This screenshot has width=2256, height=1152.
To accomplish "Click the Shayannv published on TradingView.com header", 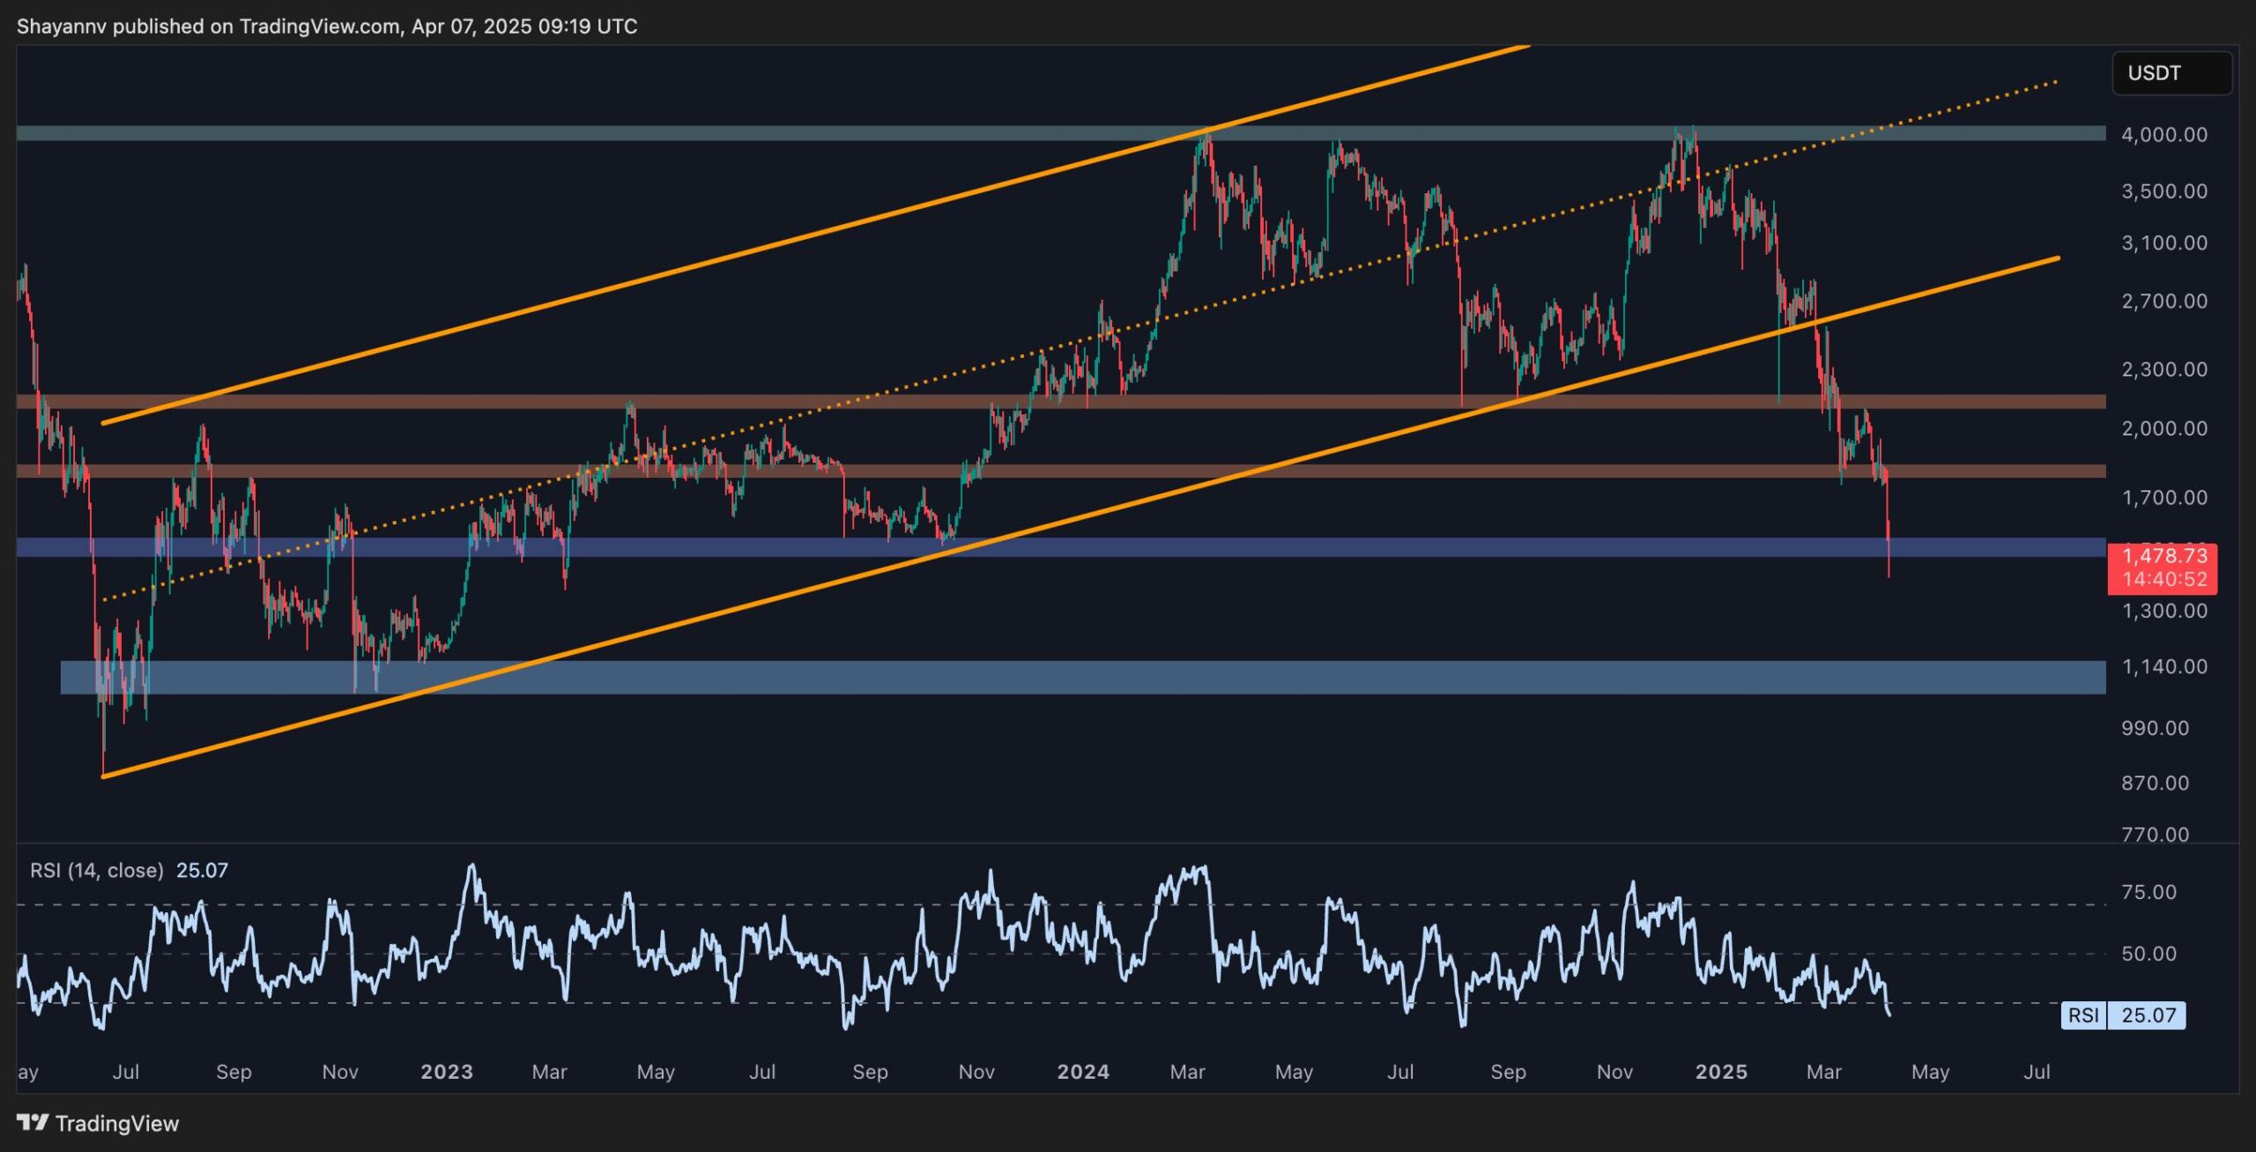I will point(327,26).
